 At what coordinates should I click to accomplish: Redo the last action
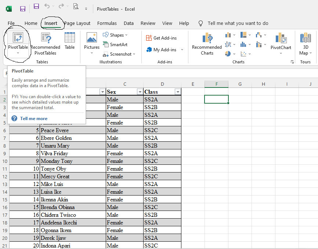pyautogui.click(x=61, y=6)
